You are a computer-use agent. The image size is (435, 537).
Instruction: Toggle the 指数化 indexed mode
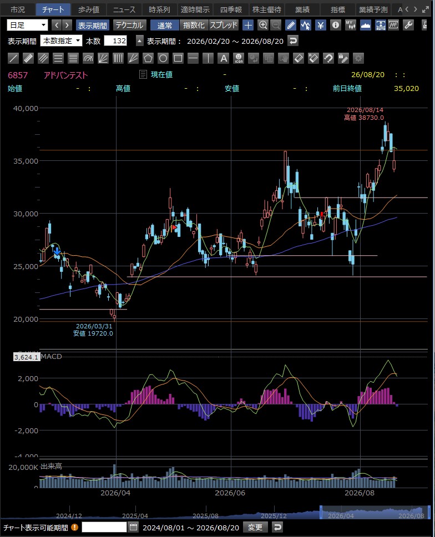(x=194, y=26)
